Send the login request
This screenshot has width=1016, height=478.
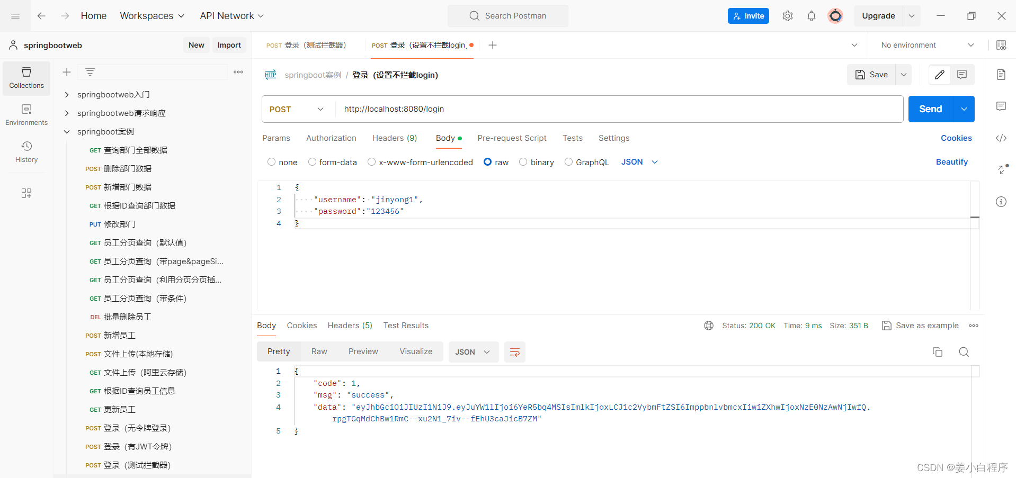[x=929, y=109]
